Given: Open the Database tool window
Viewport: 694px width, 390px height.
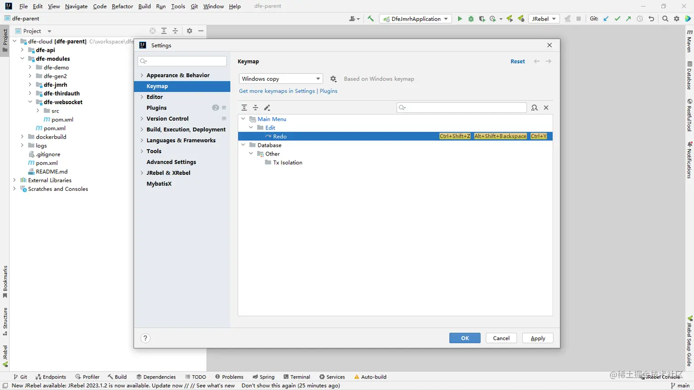Looking at the screenshot, I should pyautogui.click(x=689, y=75).
